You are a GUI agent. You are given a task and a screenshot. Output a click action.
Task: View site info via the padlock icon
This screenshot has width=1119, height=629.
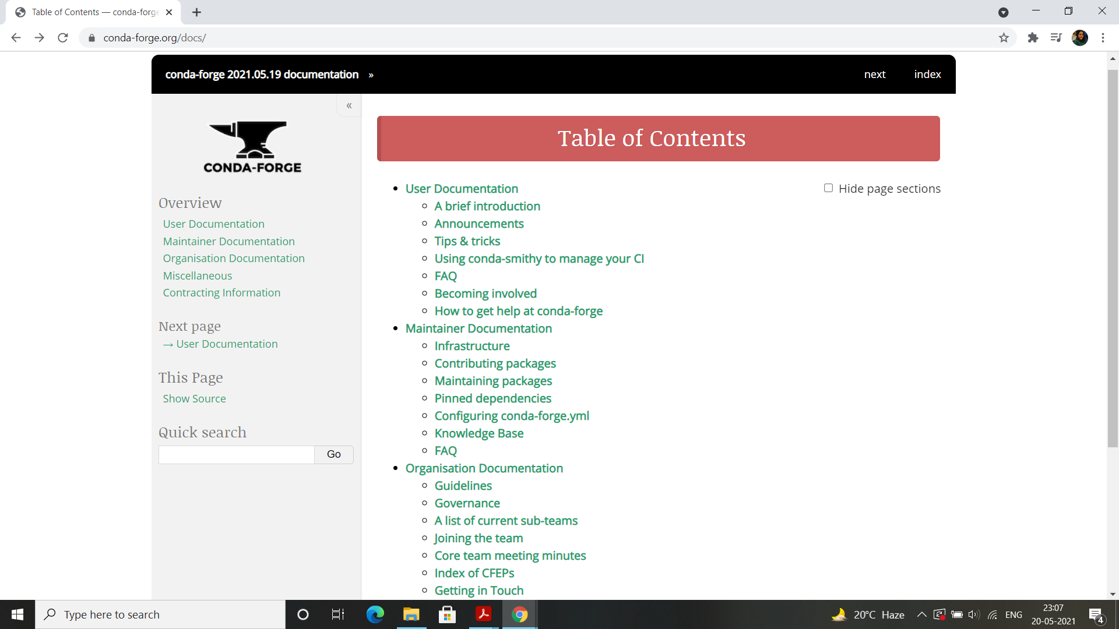pyautogui.click(x=92, y=38)
